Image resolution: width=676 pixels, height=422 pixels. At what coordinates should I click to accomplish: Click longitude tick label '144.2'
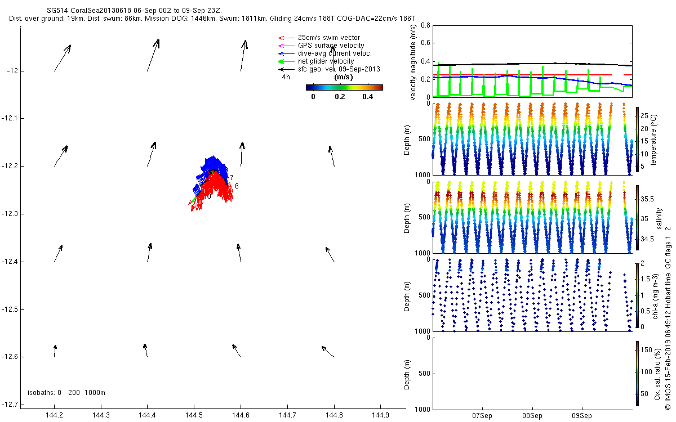54,416
